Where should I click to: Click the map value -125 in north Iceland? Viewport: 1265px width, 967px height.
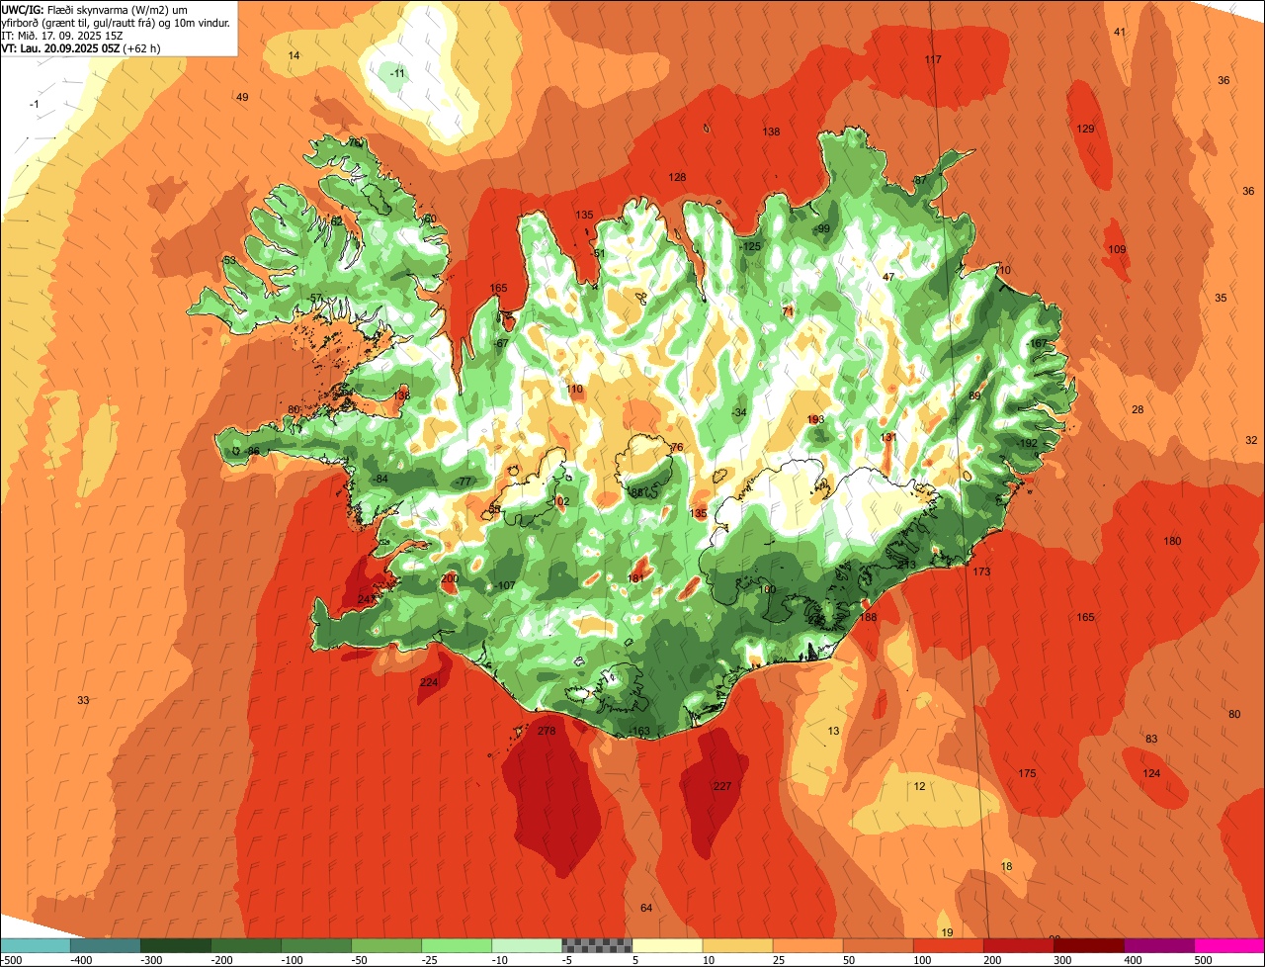[751, 246]
